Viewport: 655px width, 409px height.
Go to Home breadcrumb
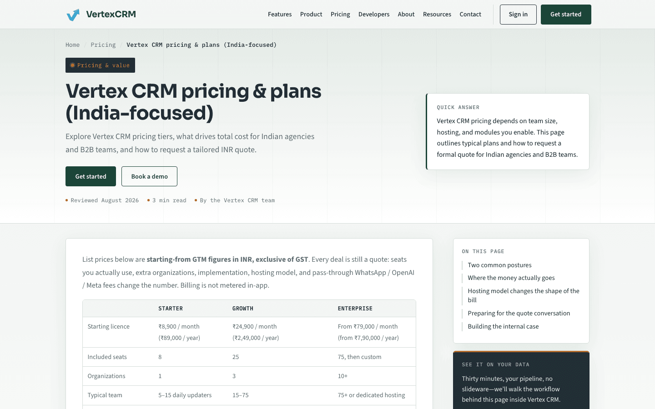tap(72, 45)
